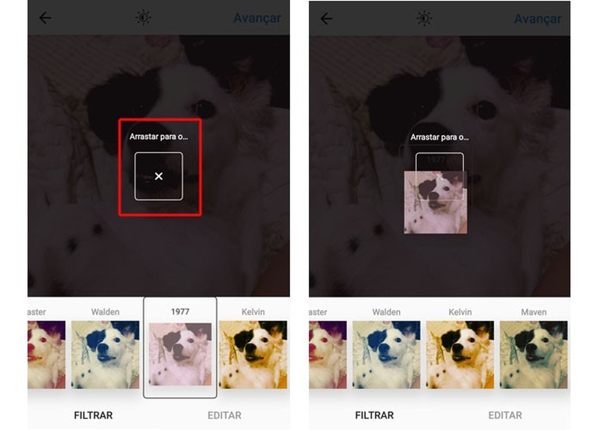Click Avançar in the right screenshot
Viewport: 598px width, 430px height.
(x=538, y=19)
